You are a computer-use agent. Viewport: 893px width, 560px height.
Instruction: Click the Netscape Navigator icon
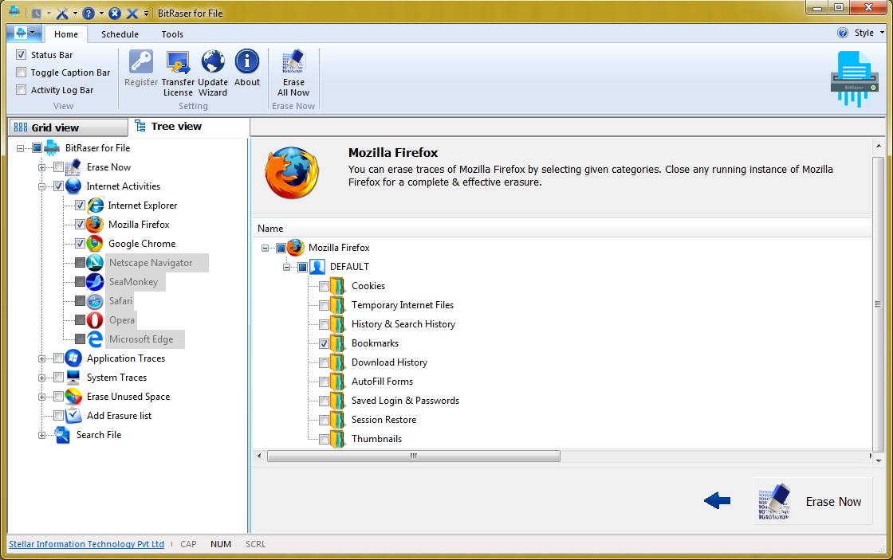95,262
